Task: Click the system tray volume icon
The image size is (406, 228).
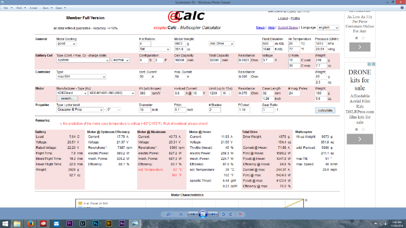Action: coord(386,224)
